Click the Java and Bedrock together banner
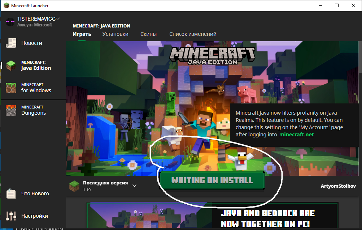362x230 pixels. coord(212,216)
